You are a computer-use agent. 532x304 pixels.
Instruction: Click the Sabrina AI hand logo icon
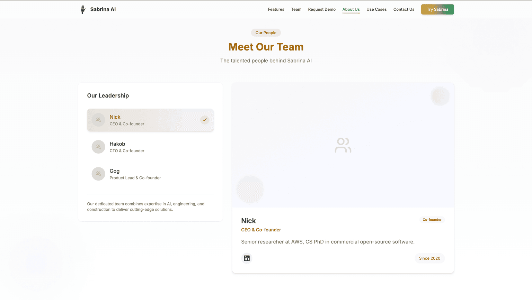[83, 9]
